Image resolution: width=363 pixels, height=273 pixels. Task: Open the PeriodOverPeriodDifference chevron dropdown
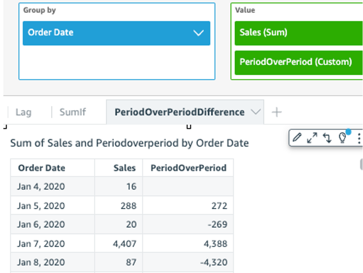click(256, 112)
